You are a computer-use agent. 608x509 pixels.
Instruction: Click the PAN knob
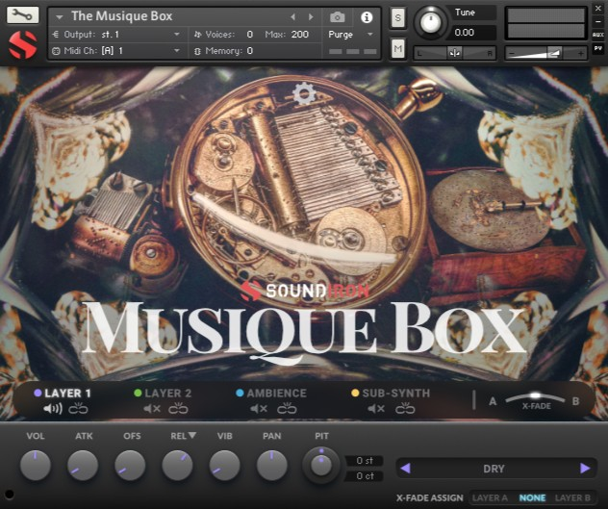tap(272, 466)
